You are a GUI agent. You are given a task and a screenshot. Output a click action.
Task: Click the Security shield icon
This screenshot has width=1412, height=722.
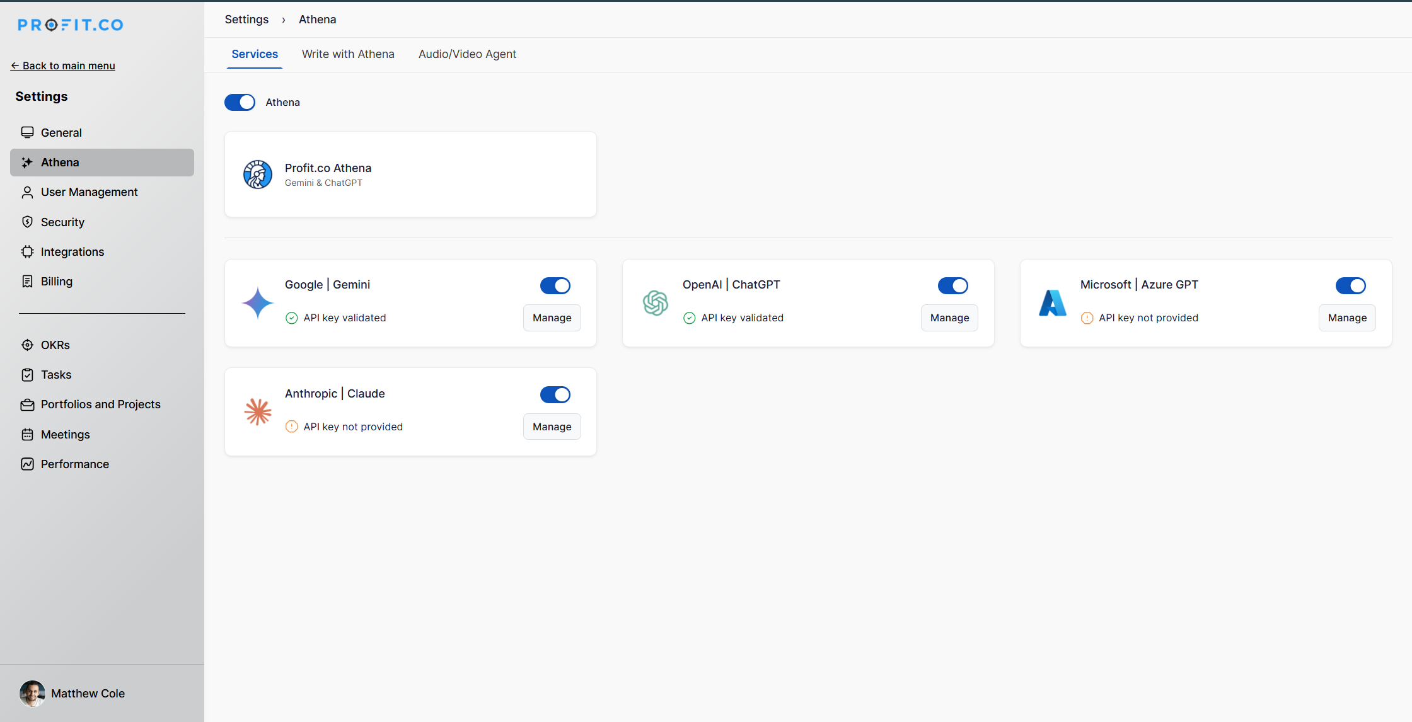click(x=27, y=222)
